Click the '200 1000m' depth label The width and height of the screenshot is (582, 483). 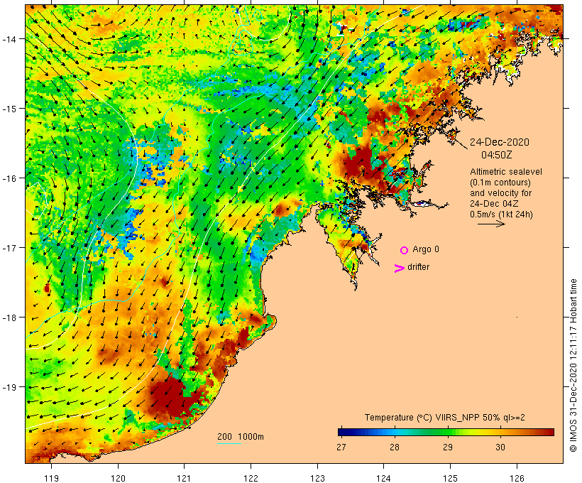pos(241,437)
